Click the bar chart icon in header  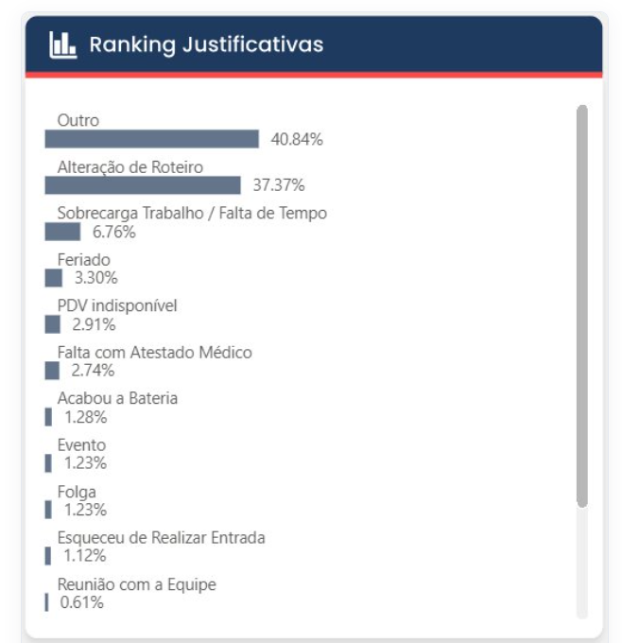point(62,44)
